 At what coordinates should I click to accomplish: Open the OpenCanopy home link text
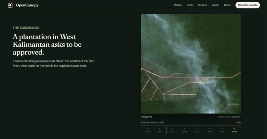point(27,5)
